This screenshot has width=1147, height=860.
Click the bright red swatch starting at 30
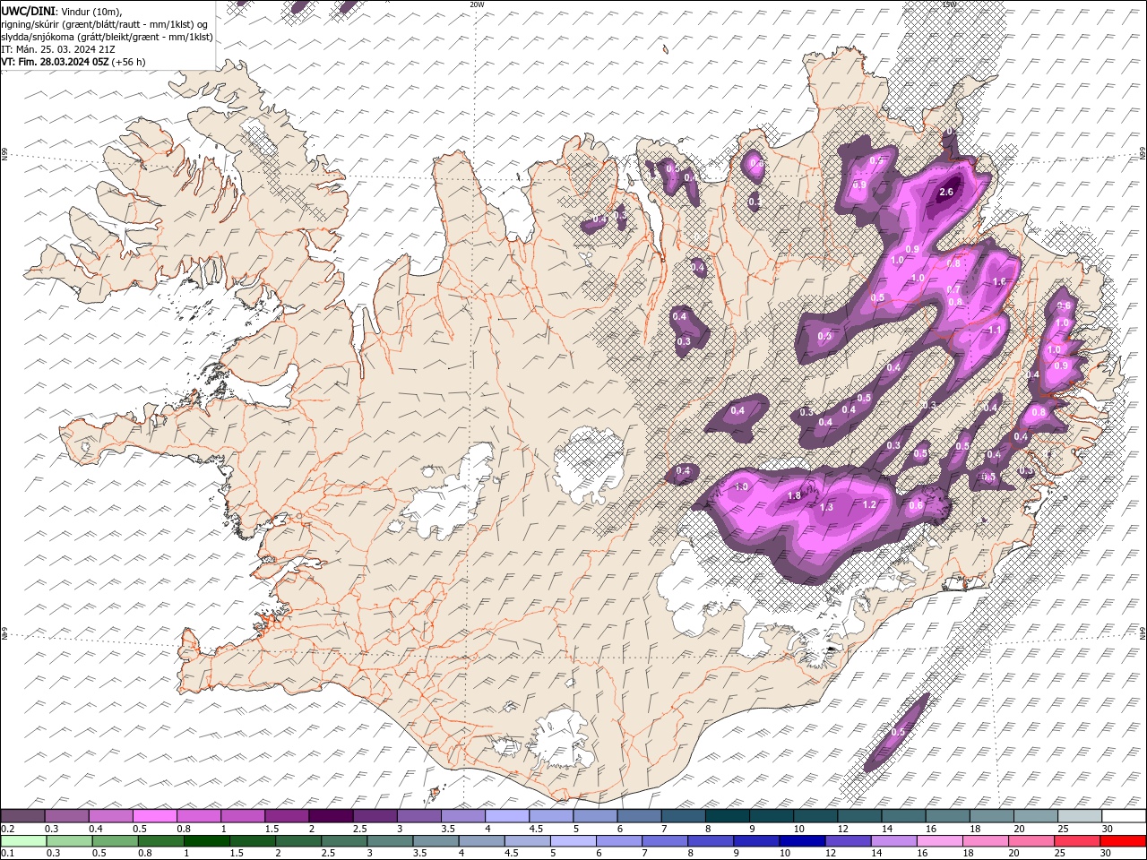tap(1123, 840)
